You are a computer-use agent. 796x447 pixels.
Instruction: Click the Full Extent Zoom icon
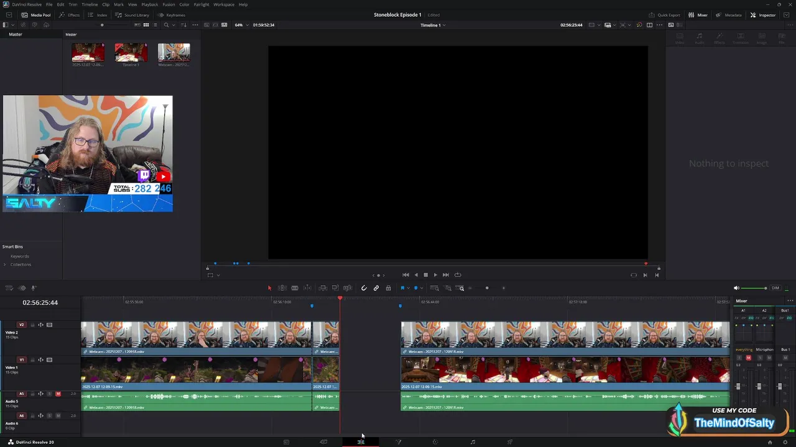point(435,288)
